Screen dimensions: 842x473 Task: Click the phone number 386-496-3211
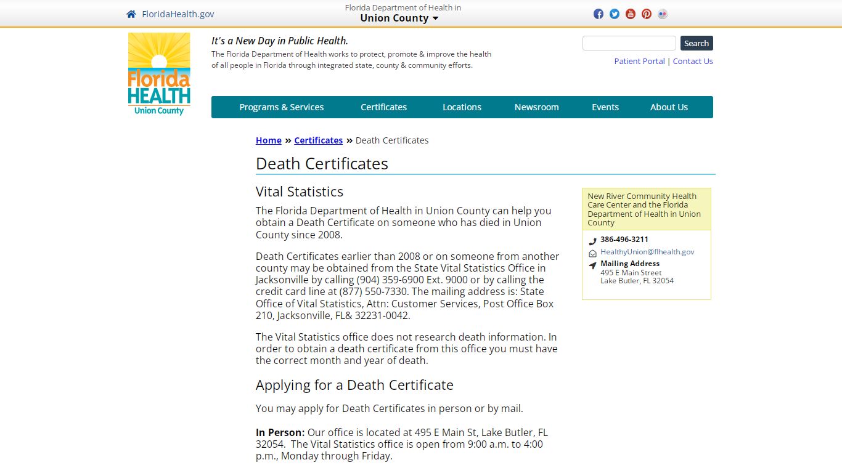click(x=624, y=239)
